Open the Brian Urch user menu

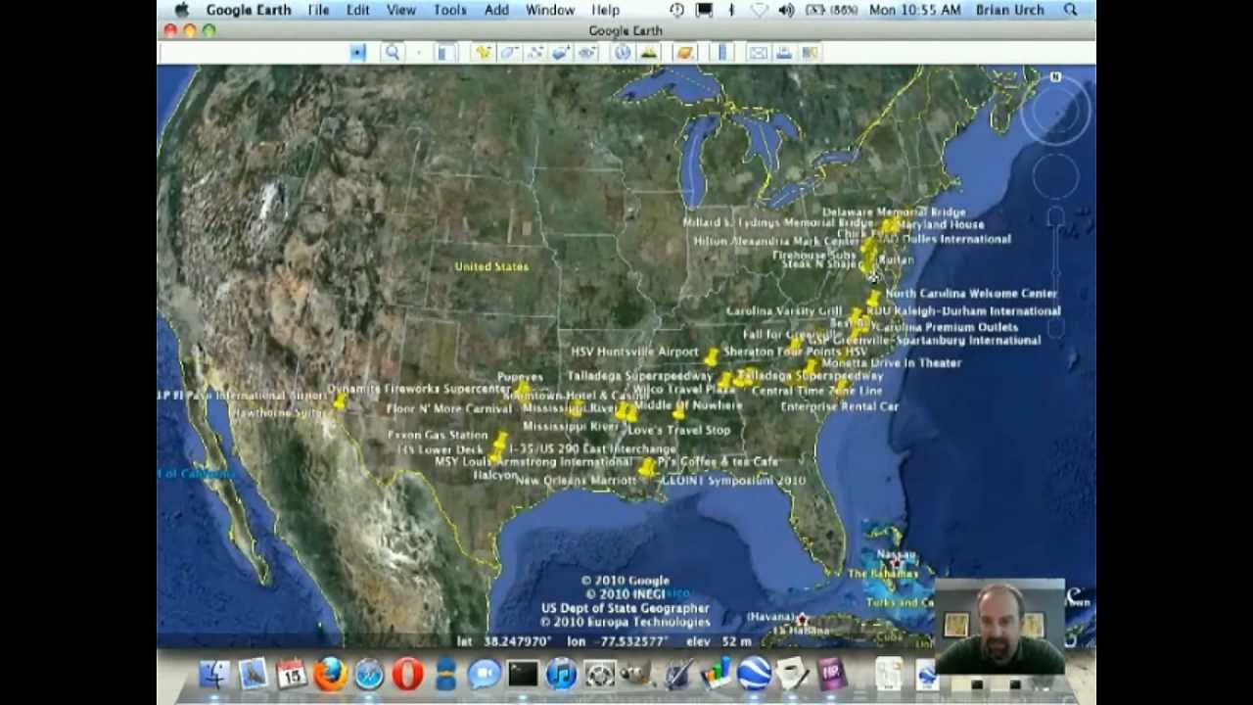[1010, 10]
